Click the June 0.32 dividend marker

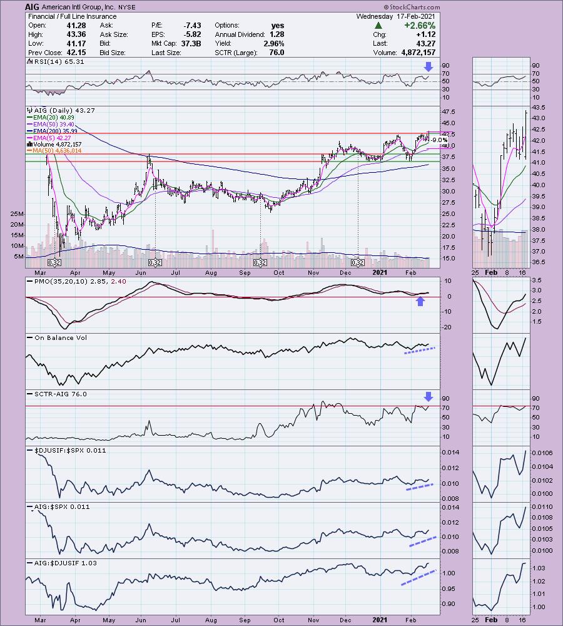click(155, 263)
